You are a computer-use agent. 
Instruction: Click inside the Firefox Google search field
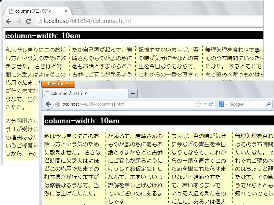(x=247, y=104)
